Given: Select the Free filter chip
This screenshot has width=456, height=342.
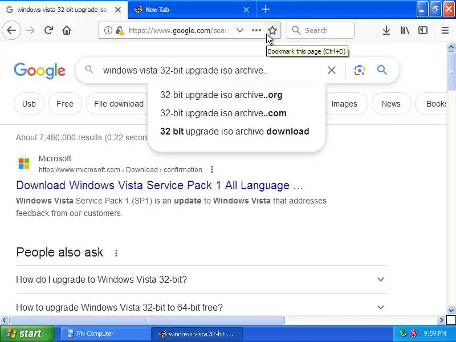Looking at the screenshot, I should [65, 104].
